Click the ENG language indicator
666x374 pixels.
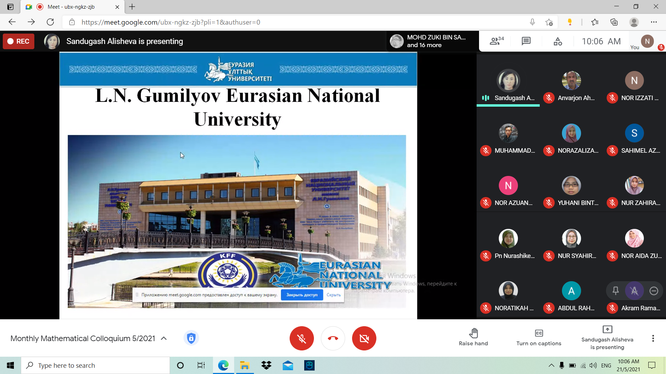click(606, 365)
